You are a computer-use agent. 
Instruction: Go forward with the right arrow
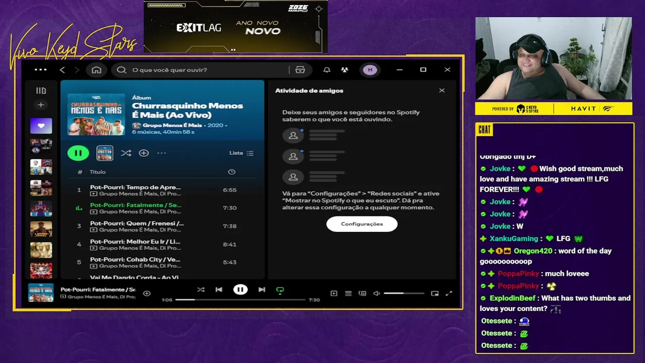pos(77,70)
